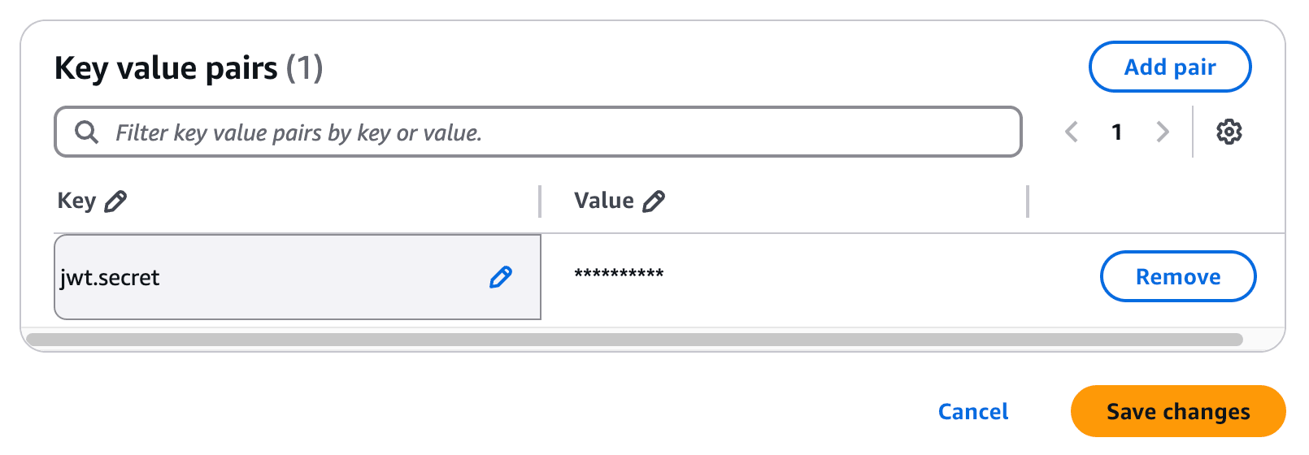Click the horizontal table scrollbar

coord(634,339)
